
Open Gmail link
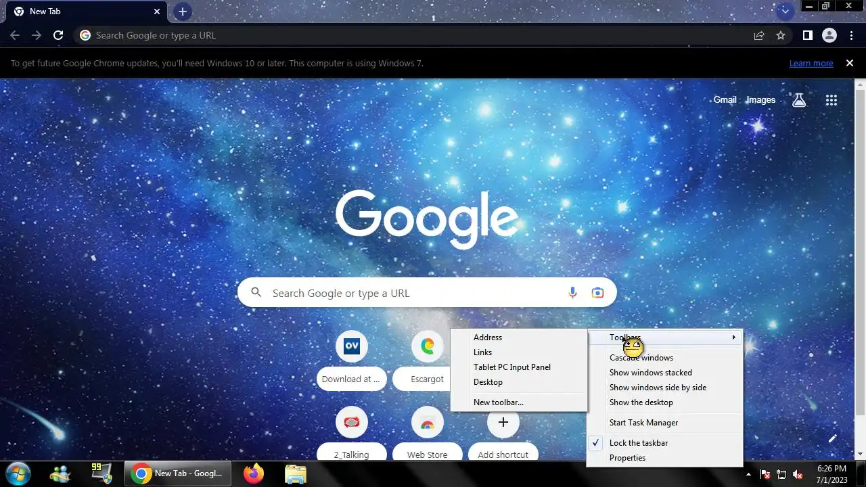[x=725, y=99]
